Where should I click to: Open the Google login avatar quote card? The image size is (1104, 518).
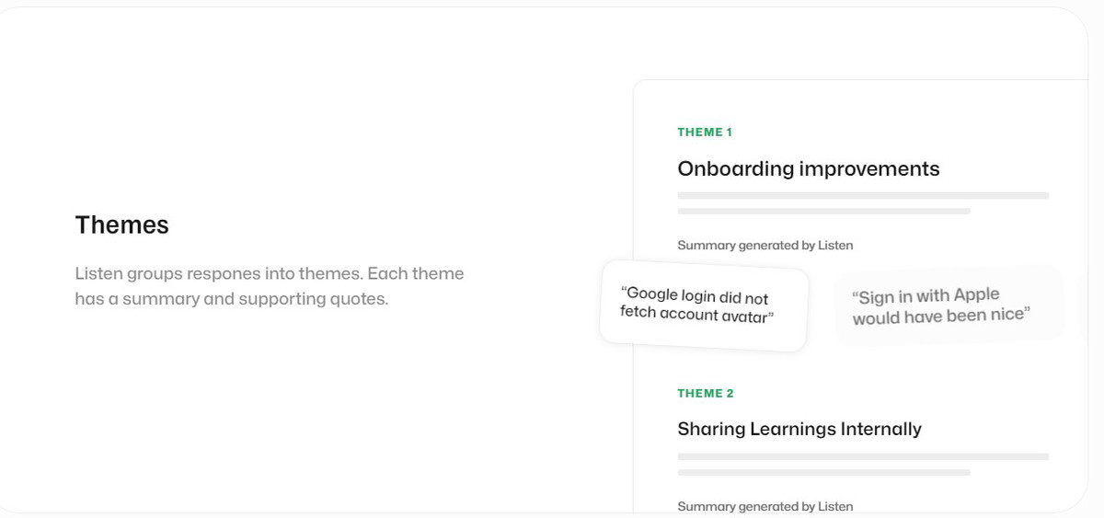coord(704,306)
